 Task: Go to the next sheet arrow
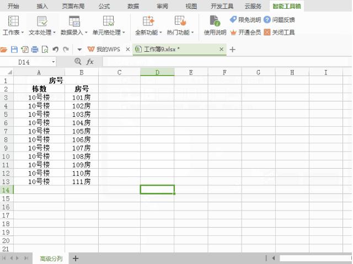tap(17, 258)
